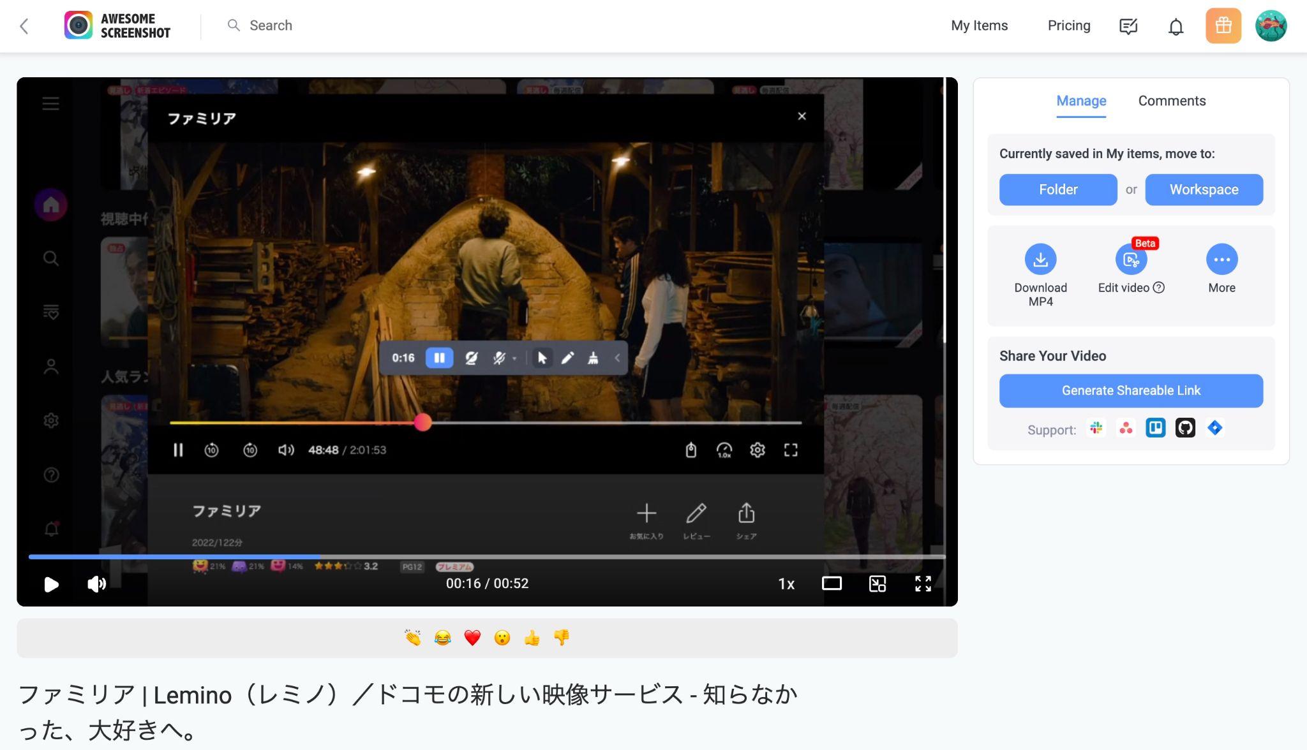Select the pen drawing annotation tool

(x=567, y=358)
